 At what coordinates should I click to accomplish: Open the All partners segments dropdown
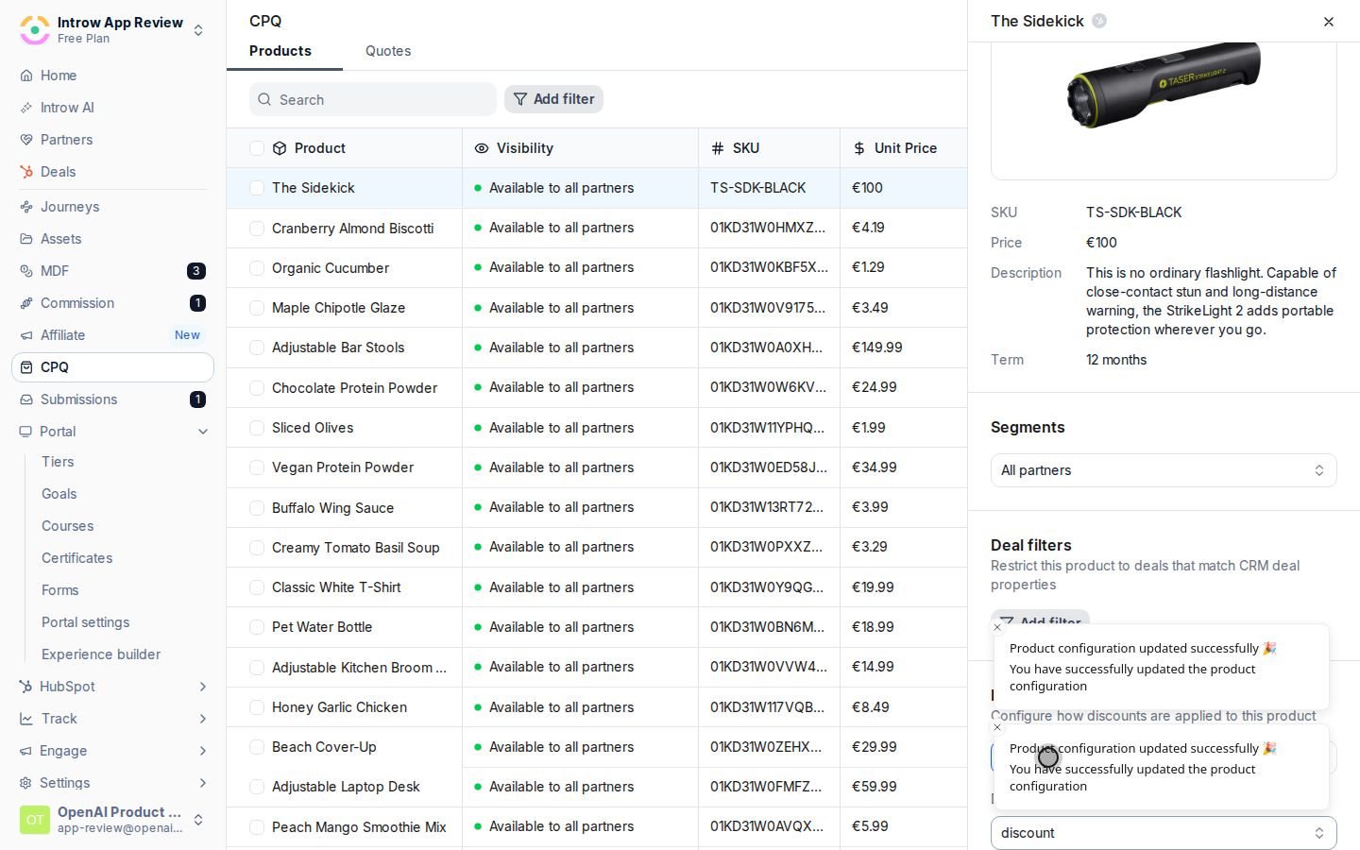coord(1164,470)
